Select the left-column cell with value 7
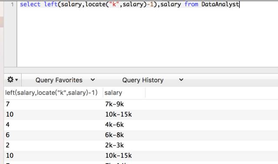Screen dimensions: 278x164 [8, 104]
